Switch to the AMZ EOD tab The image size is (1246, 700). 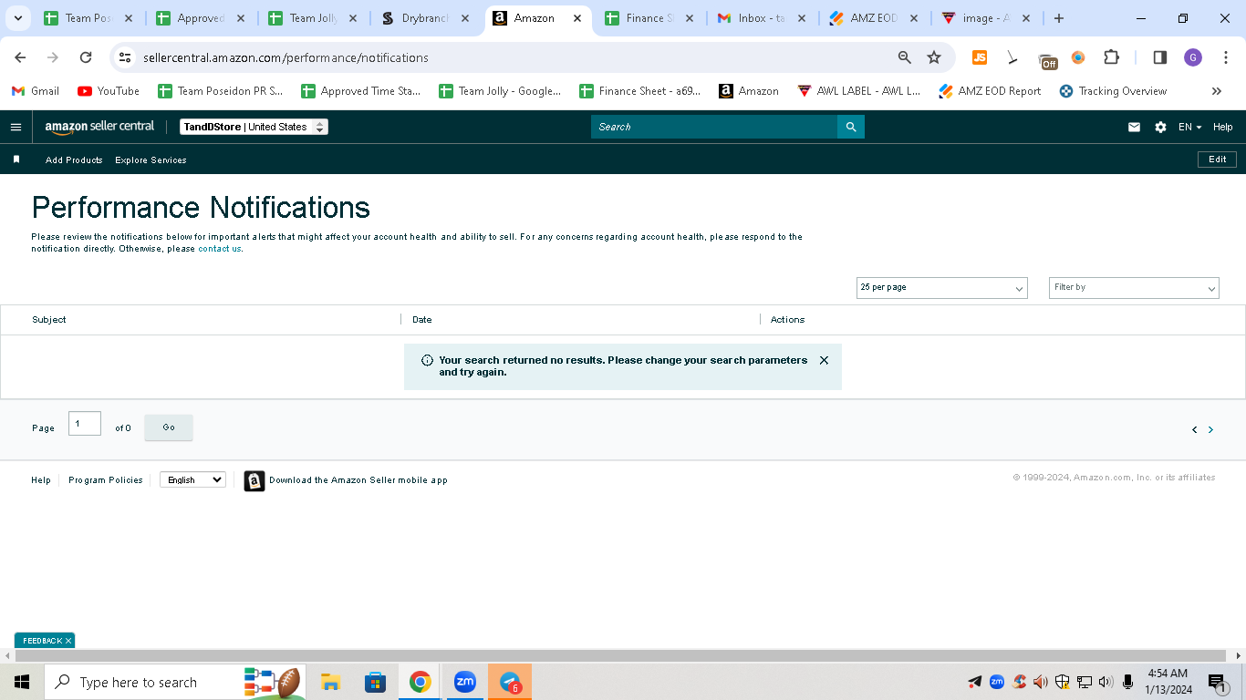click(874, 18)
